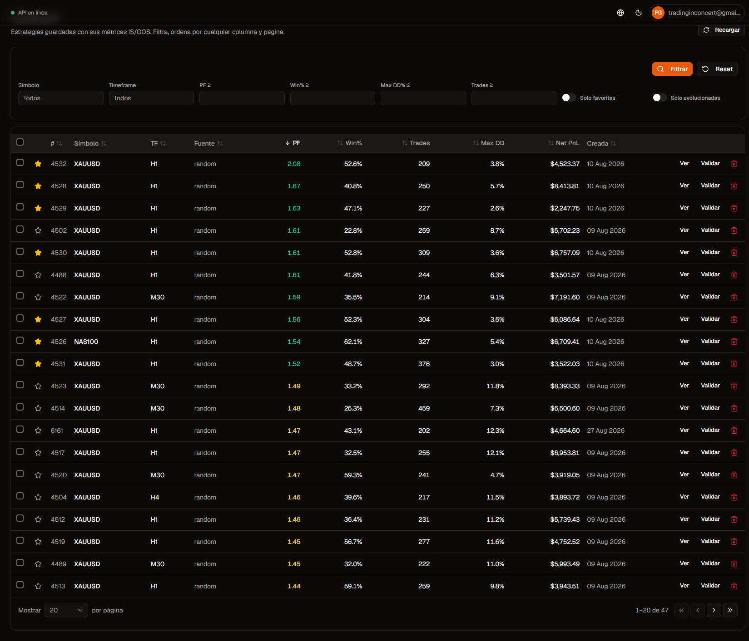Jump to last page double arrow
Image resolution: width=749 pixels, height=641 pixels.
point(730,610)
